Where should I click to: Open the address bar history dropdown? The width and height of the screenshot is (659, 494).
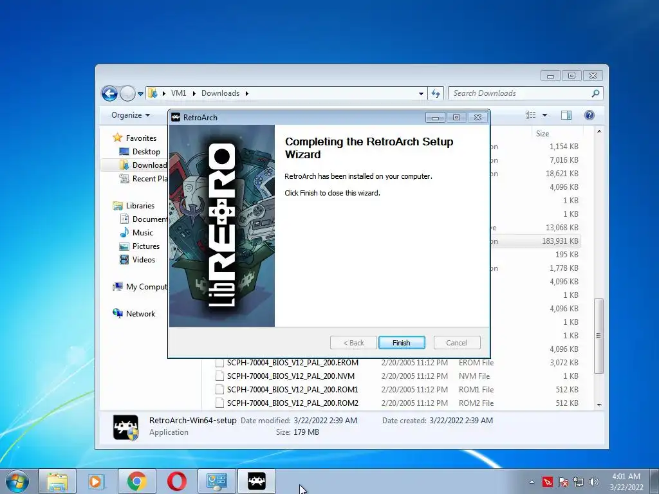tap(421, 94)
